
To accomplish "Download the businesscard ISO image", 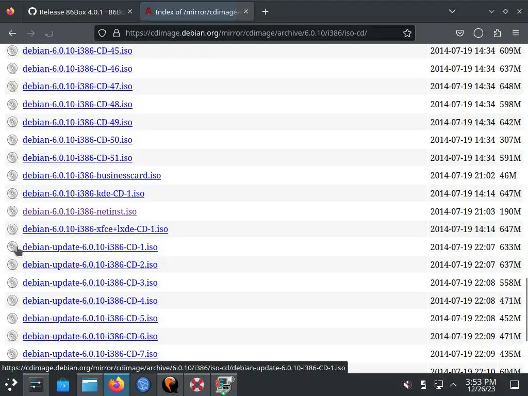I will [x=92, y=175].
